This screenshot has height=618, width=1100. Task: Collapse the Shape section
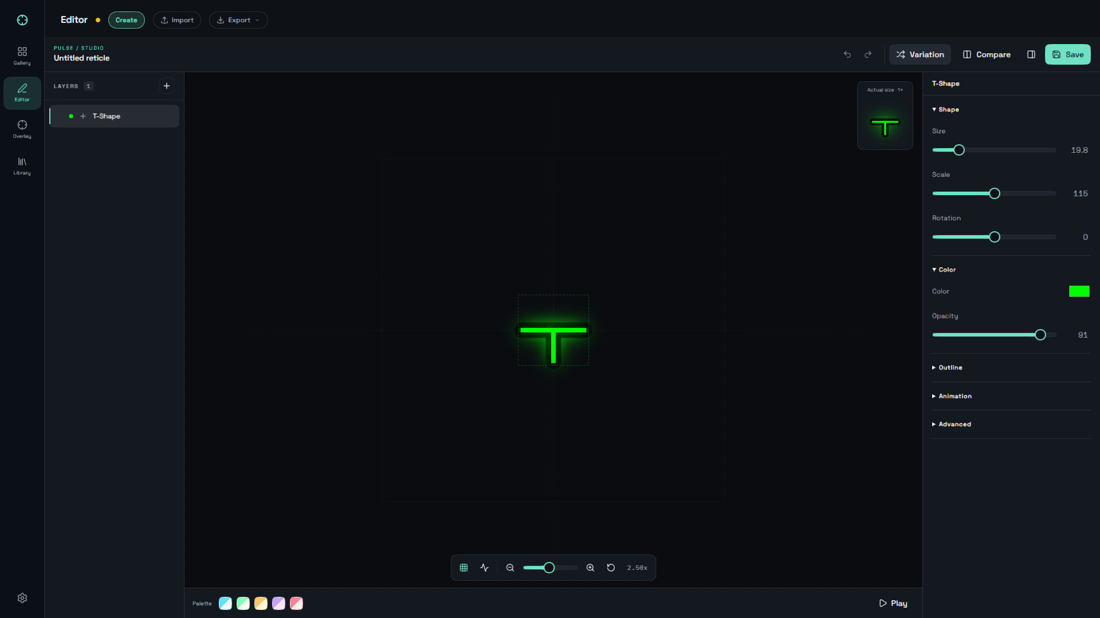coord(945,109)
